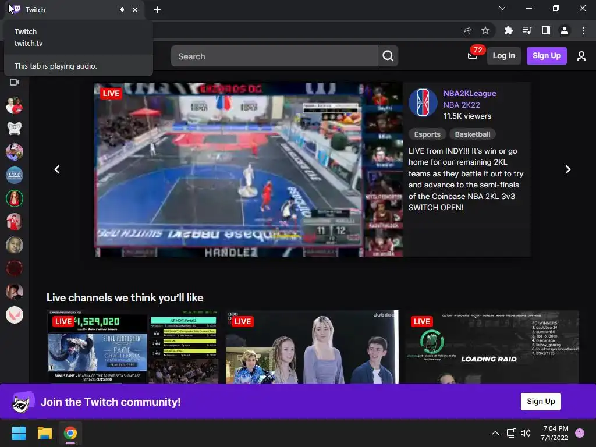Click the Esports tag
The height and width of the screenshot is (447, 596).
tap(427, 134)
